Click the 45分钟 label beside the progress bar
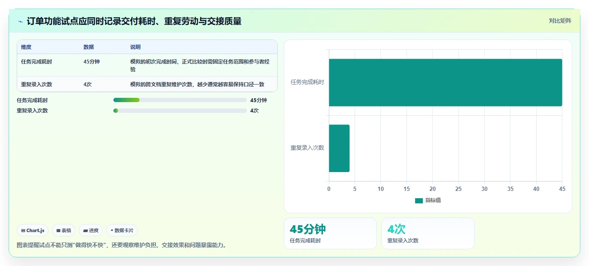The image size is (589, 266). tap(258, 100)
